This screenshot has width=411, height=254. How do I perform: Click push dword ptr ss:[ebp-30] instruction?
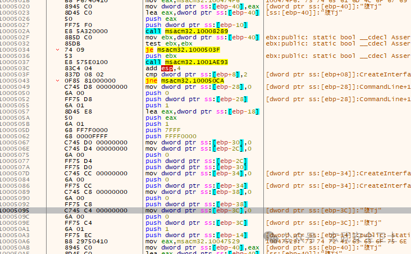pyautogui.click(x=197, y=167)
